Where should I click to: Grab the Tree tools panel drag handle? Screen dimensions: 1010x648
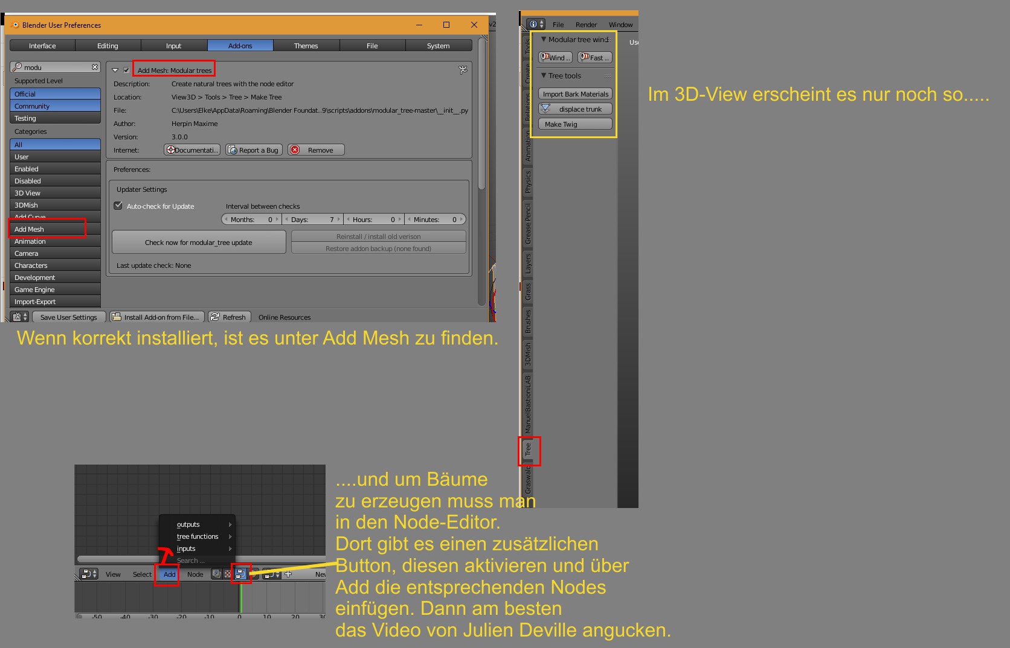(608, 76)
